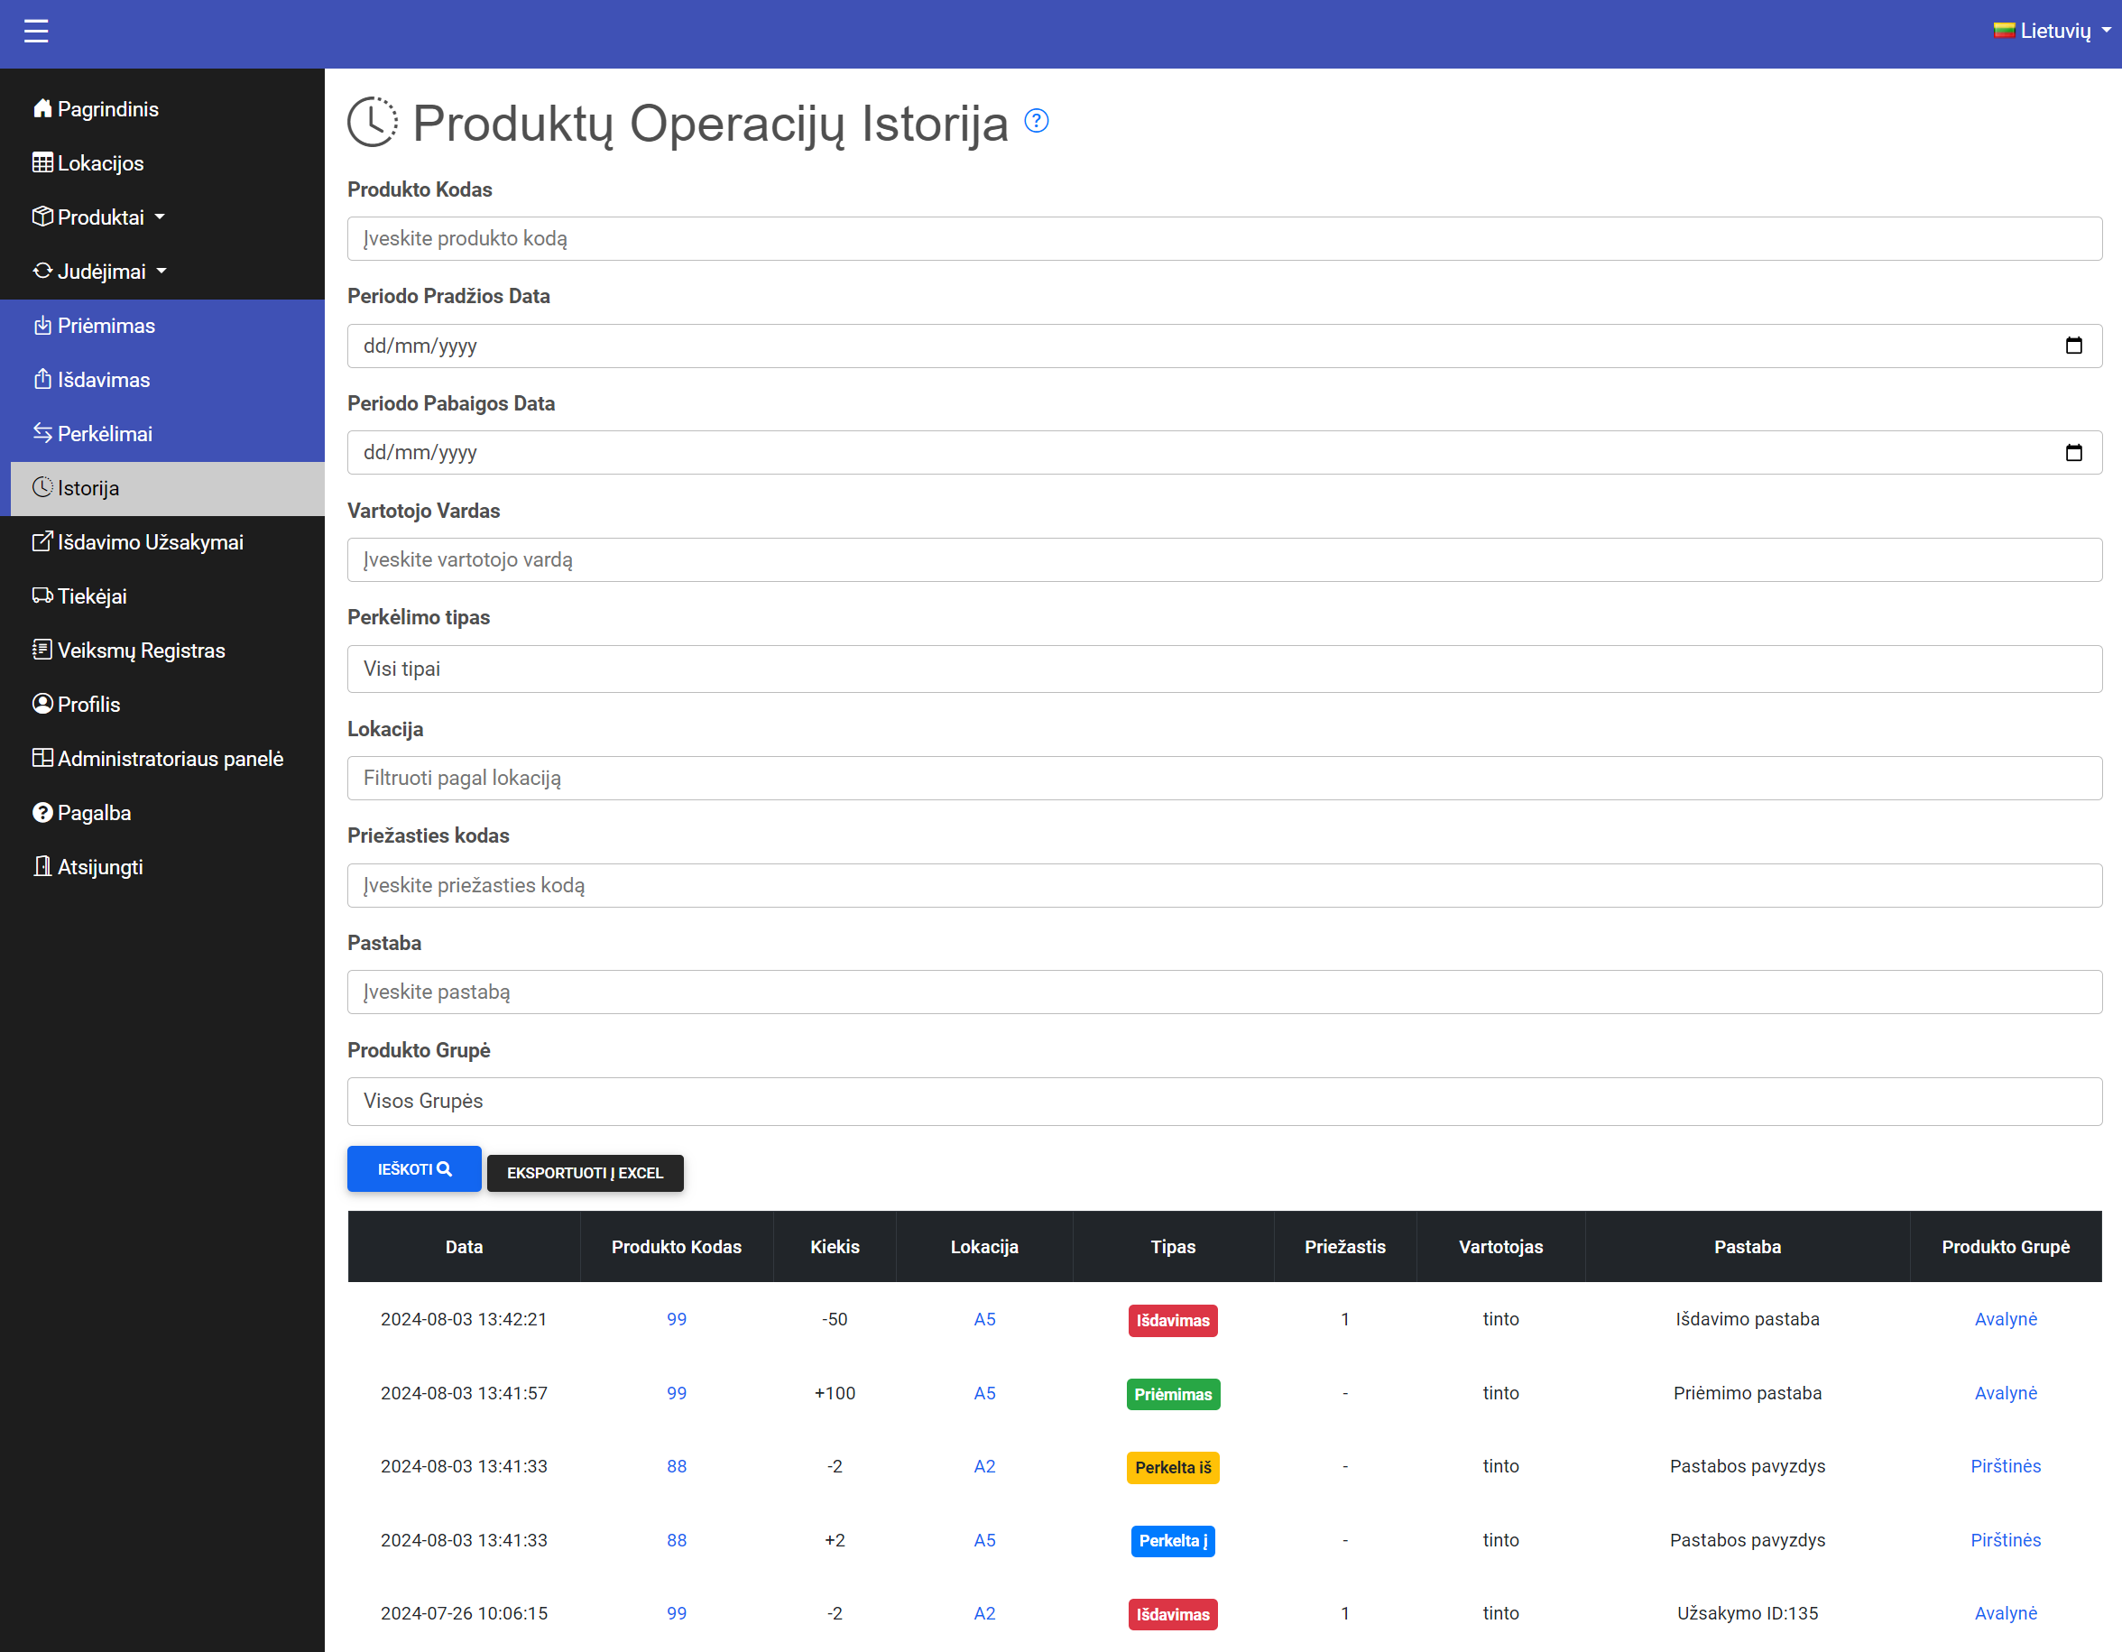
Task: Open calendar picker for Periodo Pabaigos Data
Action: pyautogui.click(x=2072, y=453)
